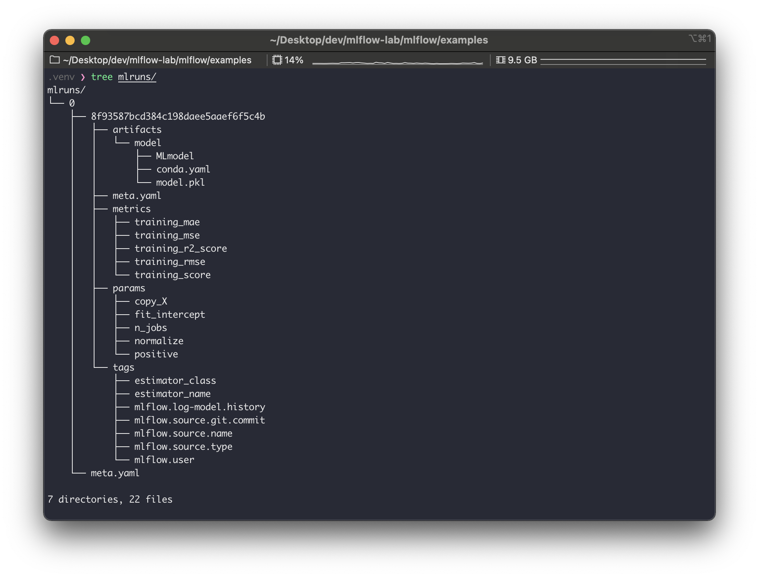Click the run ID 8f93587bcd384c198daee5aaef6f5c4b
Viewport: 759px width, 578px height.
pos(178,117)
